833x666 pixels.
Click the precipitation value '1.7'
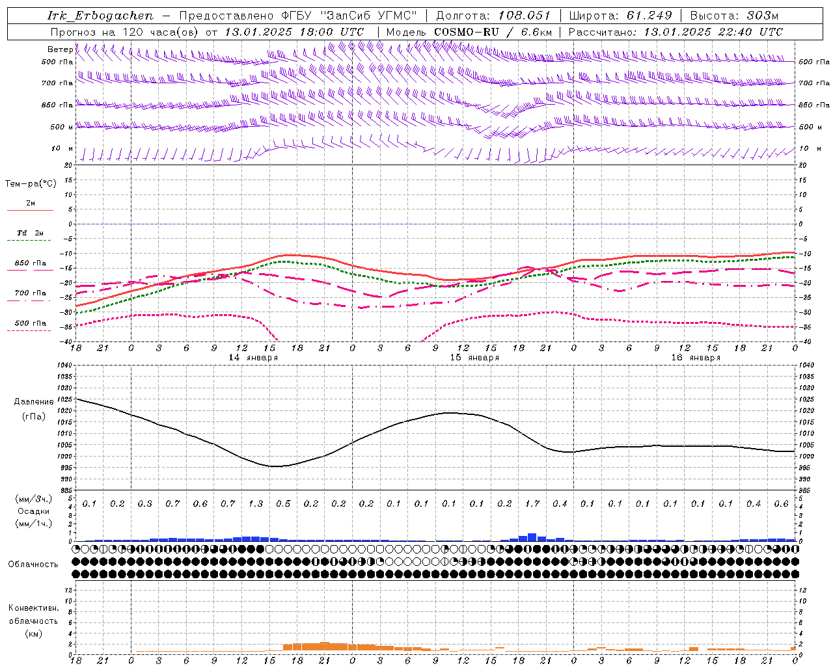pyautogui.click(x=532, y=503)
